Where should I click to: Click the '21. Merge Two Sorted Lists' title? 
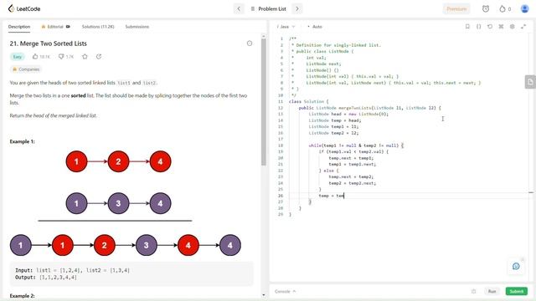point(49,43)
